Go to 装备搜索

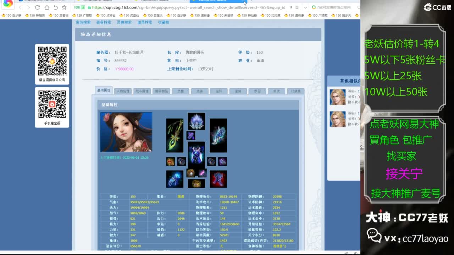(x=104, y=22)
